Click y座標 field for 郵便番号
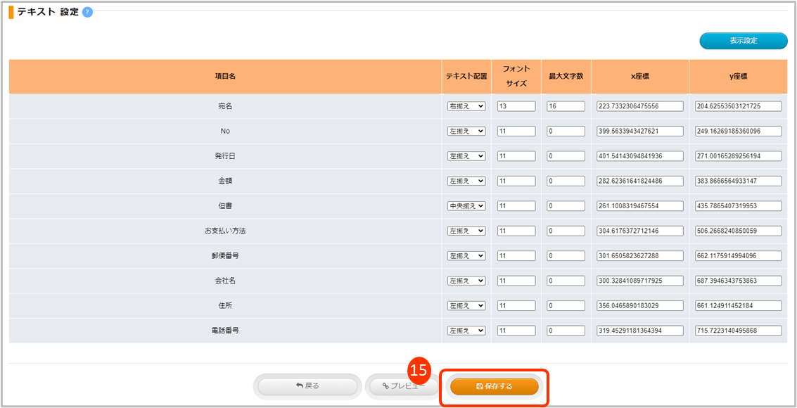The height and width of the screenshot is (408, 797). (x=737, y=256)
